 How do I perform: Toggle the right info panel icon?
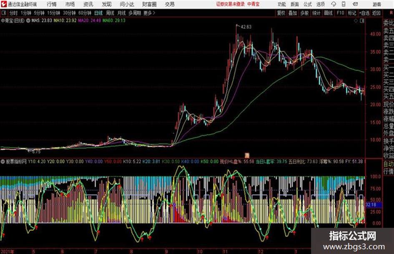click(x=362, y=21)
